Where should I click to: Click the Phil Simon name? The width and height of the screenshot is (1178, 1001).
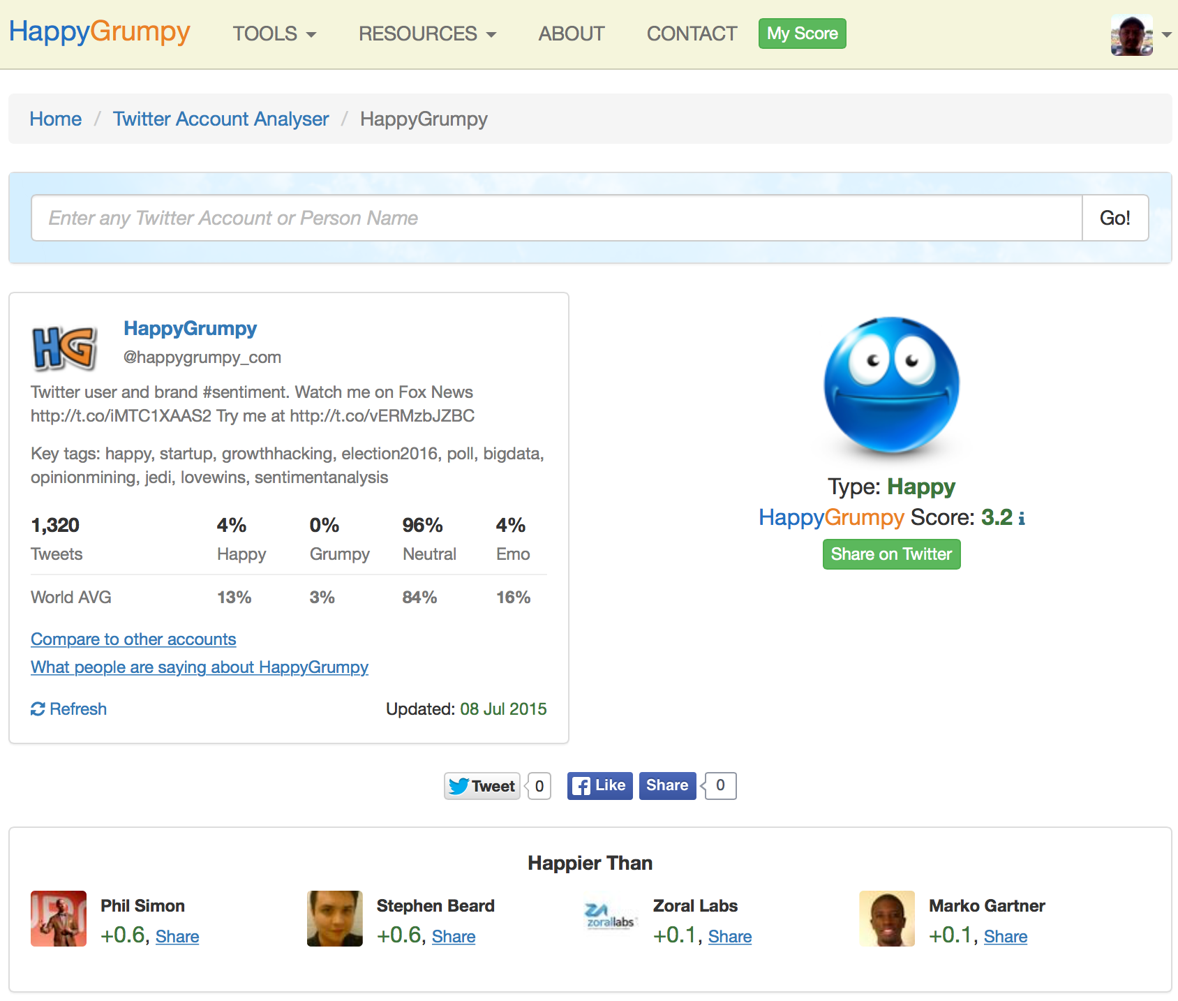[x=142, y=906]
